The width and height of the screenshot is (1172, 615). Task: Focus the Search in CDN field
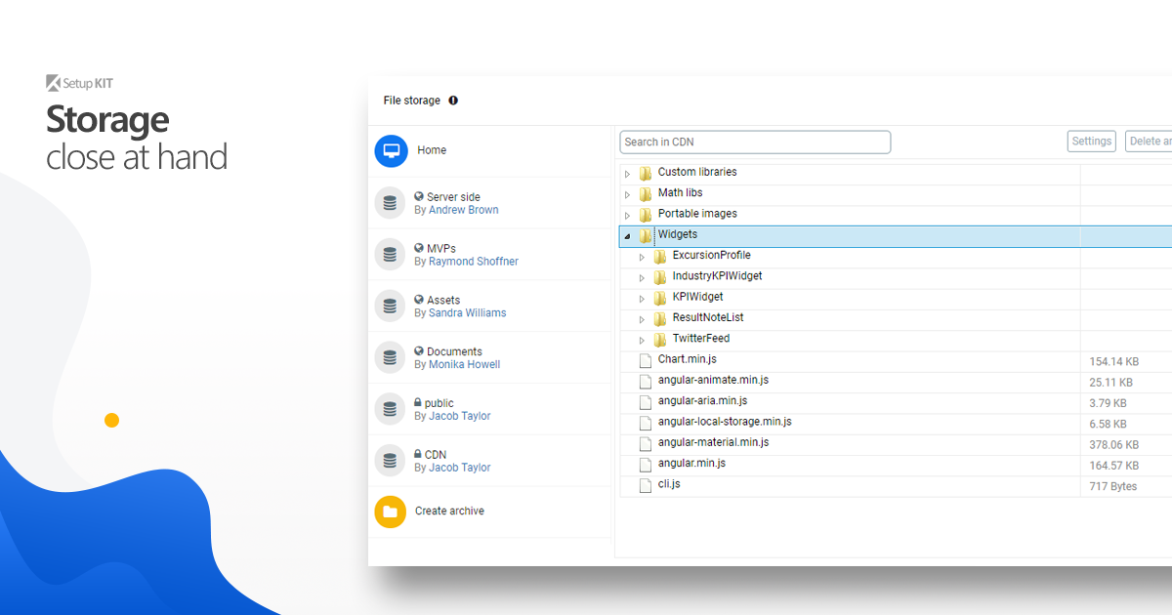[755, 143]
